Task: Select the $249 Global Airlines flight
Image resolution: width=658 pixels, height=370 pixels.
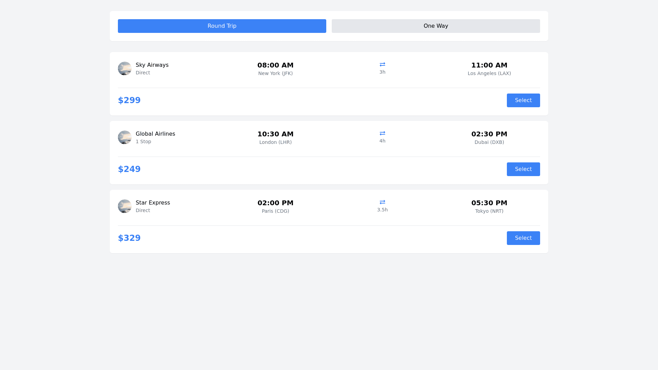Action: 523,169
